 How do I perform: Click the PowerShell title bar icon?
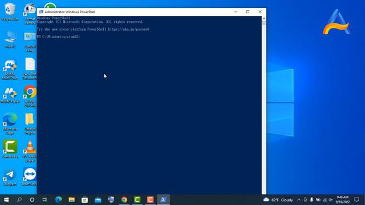click(x=41, y=12)
